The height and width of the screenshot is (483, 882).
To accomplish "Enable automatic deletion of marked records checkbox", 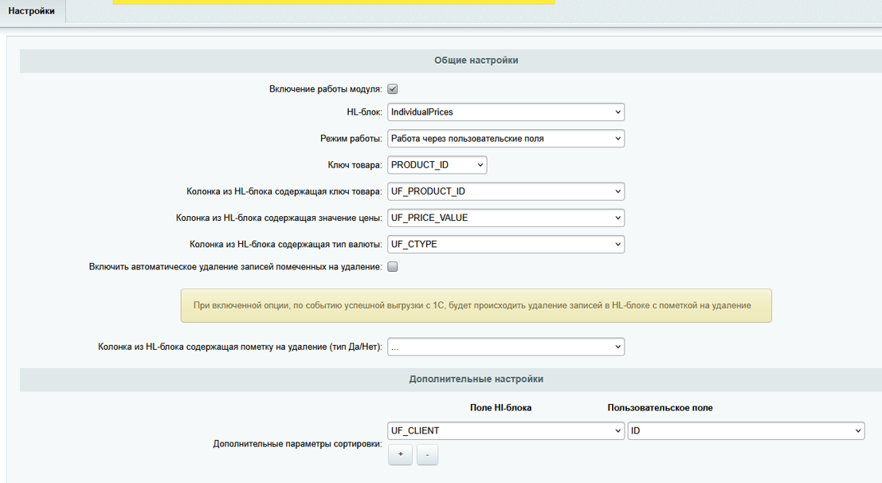I will pyautogui.click(x=393, y=267).
